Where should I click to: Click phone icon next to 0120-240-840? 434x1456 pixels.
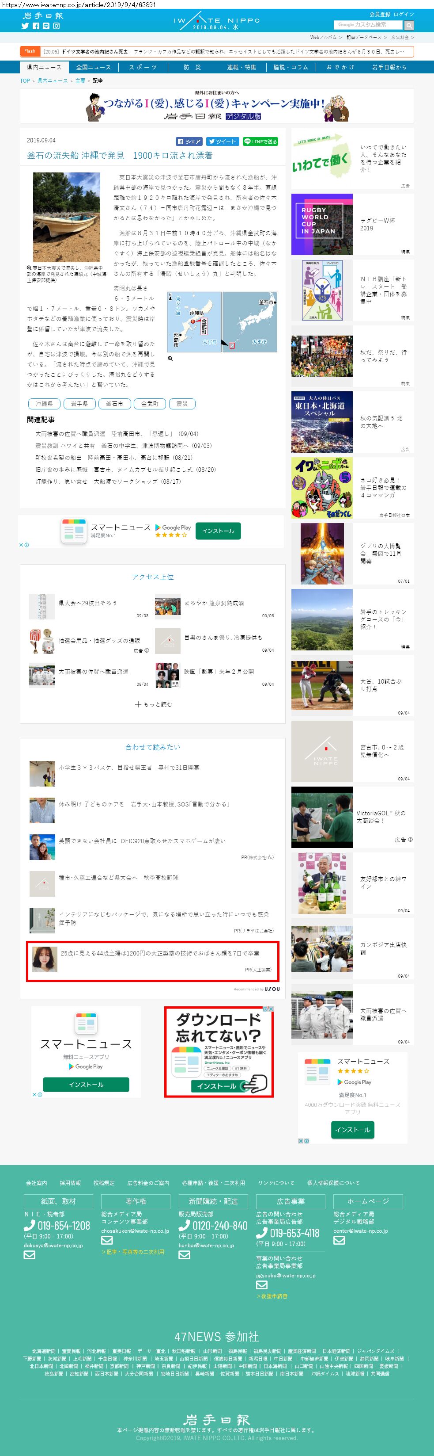pos(184,1225)
